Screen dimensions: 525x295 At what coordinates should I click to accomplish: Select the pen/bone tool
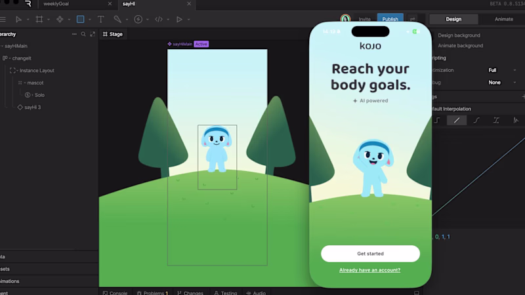pyautogui.click(x=117, y=20)
